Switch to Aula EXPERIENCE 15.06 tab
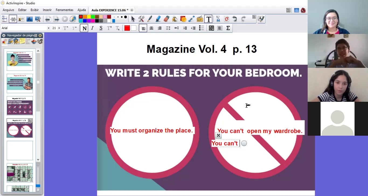The width and height of the screenshot is (368, 196). click(x=110, y=10)
